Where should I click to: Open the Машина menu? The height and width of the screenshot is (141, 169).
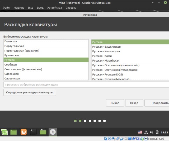pyautogui.click(x=19, y=8)
